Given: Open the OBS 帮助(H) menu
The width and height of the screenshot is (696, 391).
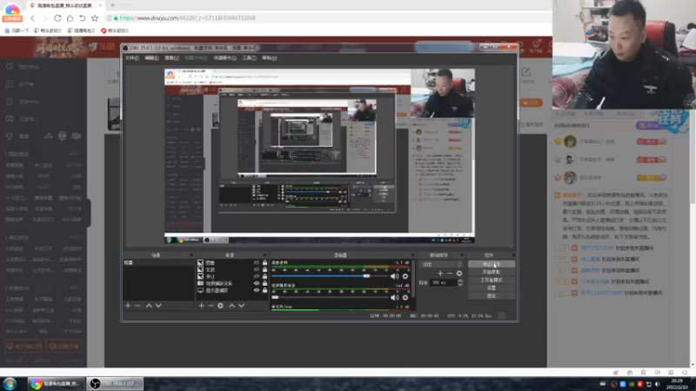Looking at the screenshot, I should [270, 58].
